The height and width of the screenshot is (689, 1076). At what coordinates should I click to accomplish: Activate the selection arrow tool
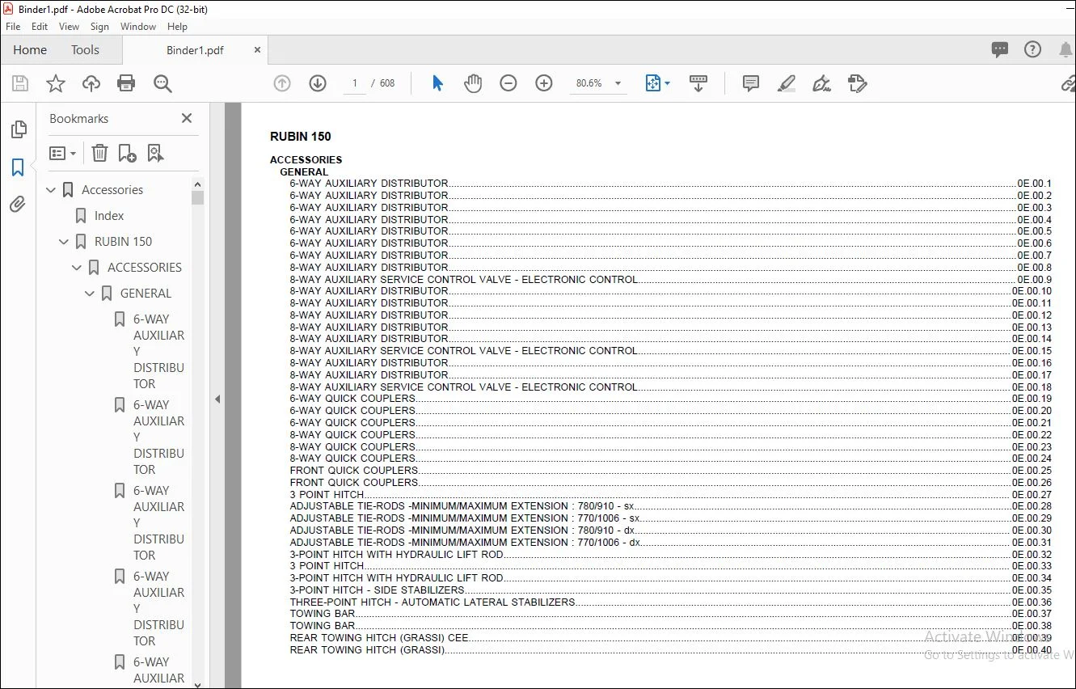tap(437, 83)
